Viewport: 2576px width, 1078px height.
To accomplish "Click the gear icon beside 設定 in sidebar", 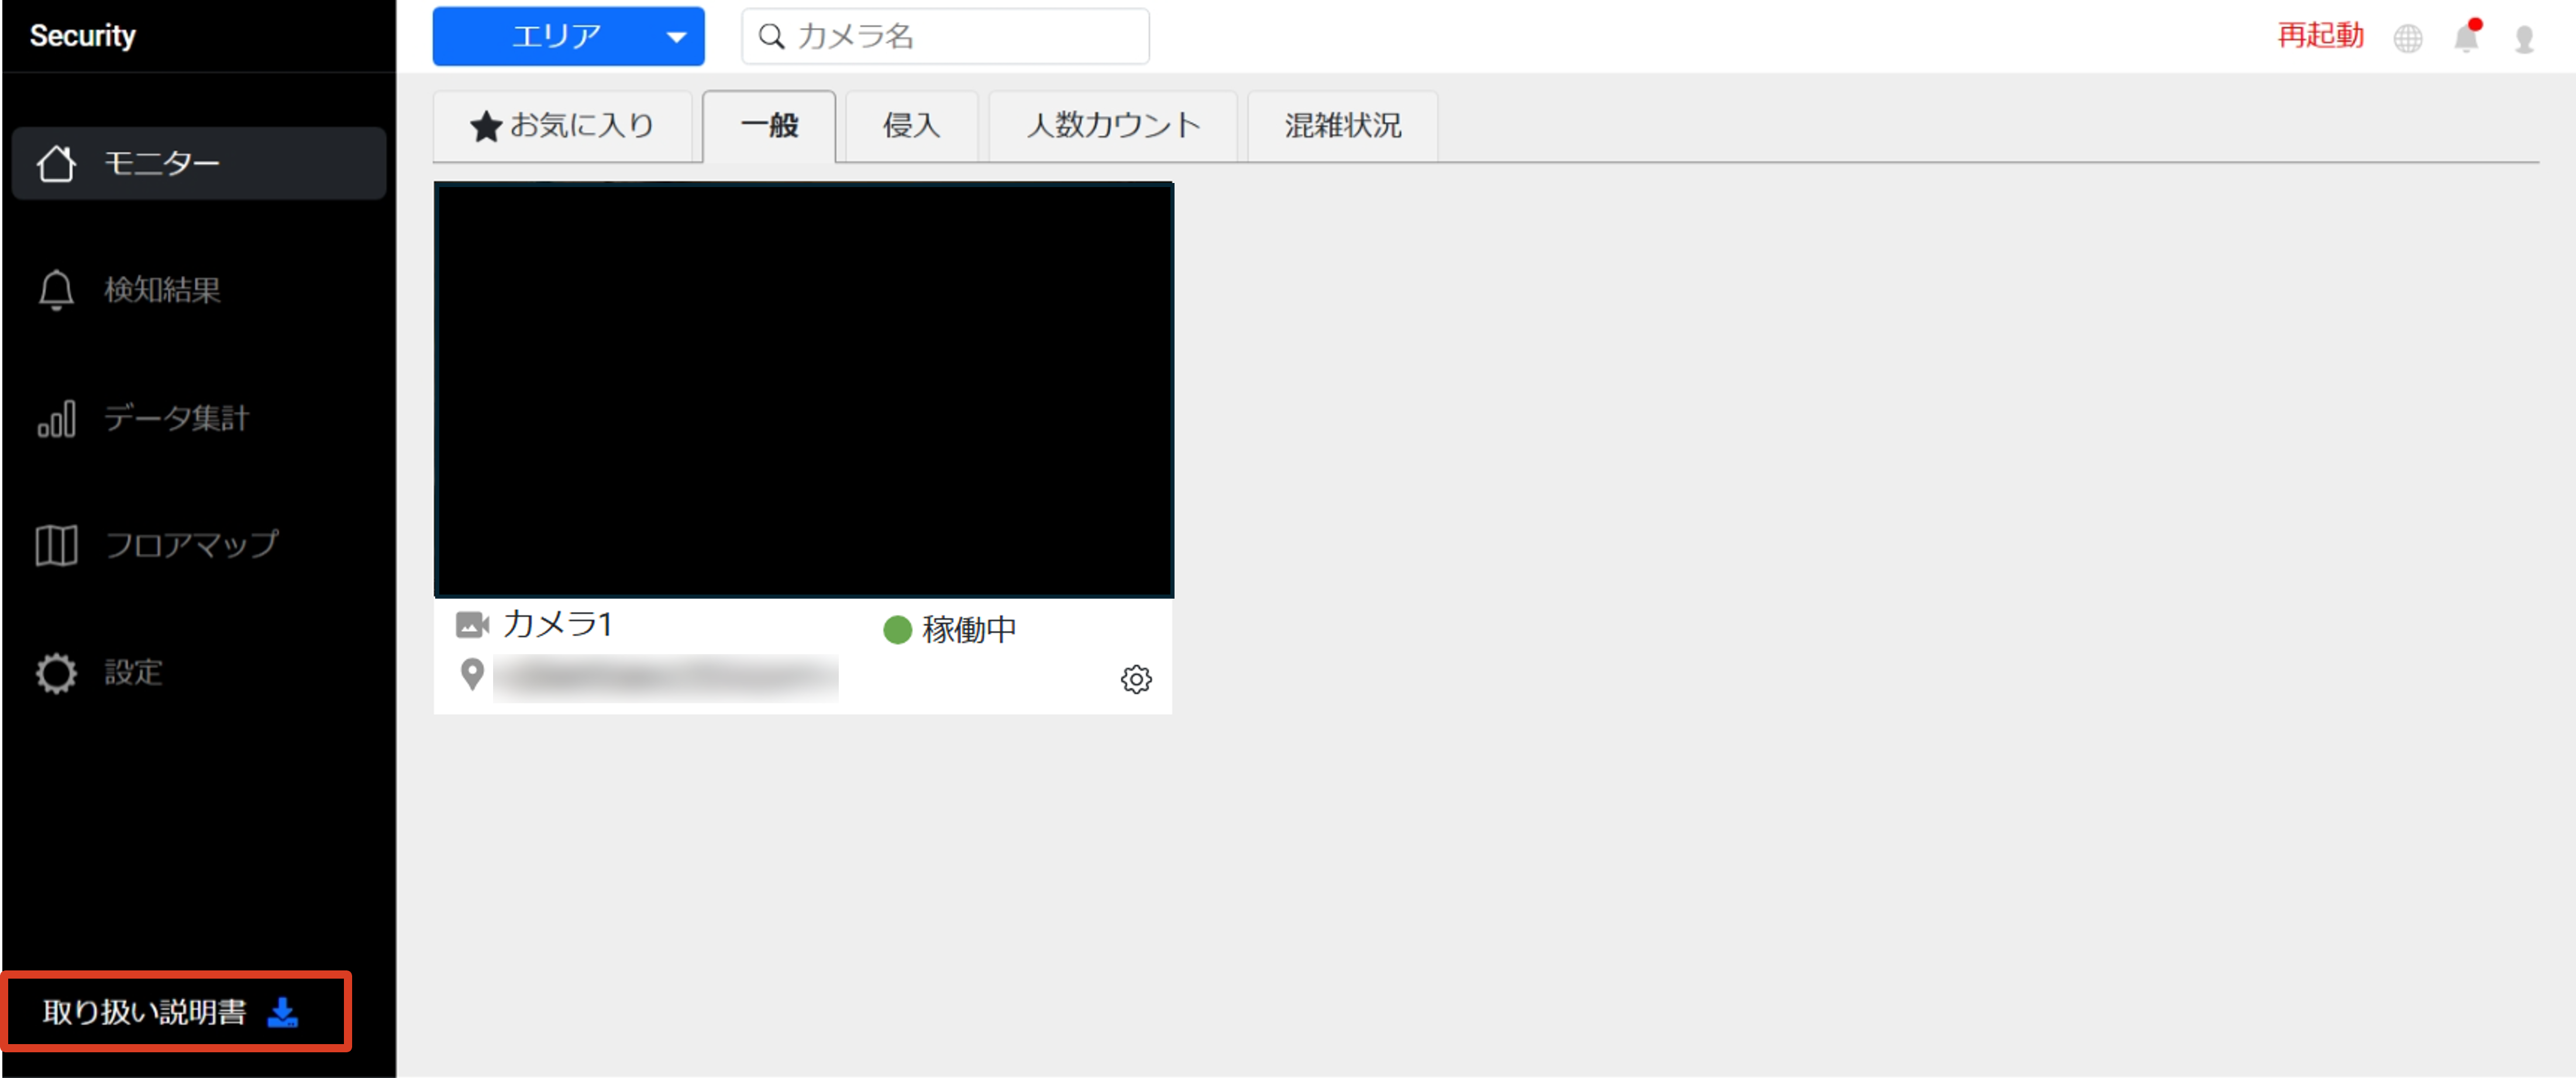I will tap(56, 673).
